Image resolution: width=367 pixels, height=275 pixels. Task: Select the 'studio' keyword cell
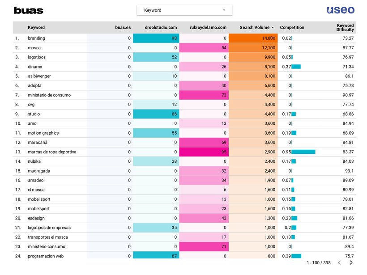[34, 114]
